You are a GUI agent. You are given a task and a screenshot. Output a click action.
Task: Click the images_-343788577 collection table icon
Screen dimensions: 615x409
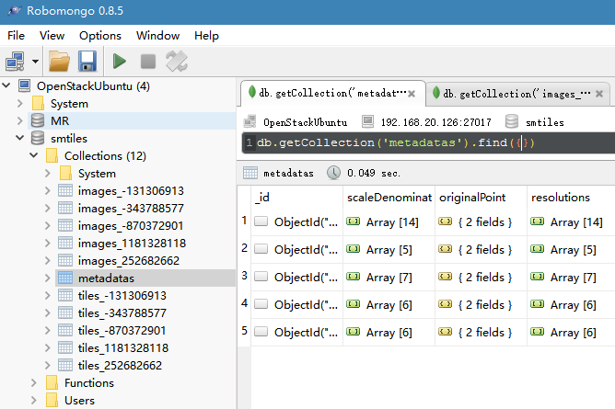tap(65, 208)
